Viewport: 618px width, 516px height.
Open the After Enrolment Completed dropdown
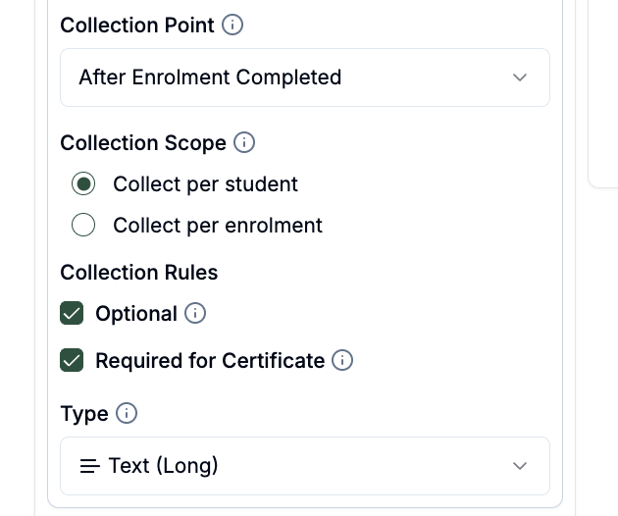(305, 77)
